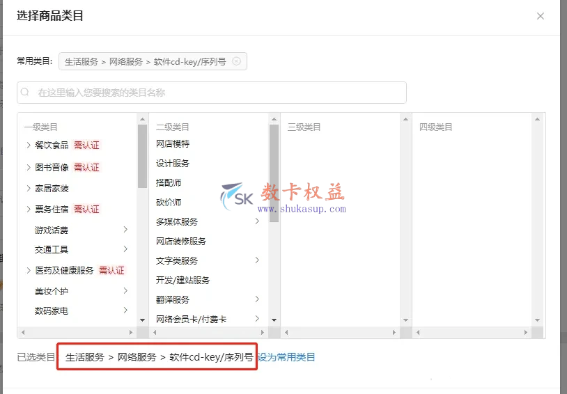Click the first-level list vertical scrollbar thumb
The image size is (567, 394).
pyautogui.click(x=143, y=156)
